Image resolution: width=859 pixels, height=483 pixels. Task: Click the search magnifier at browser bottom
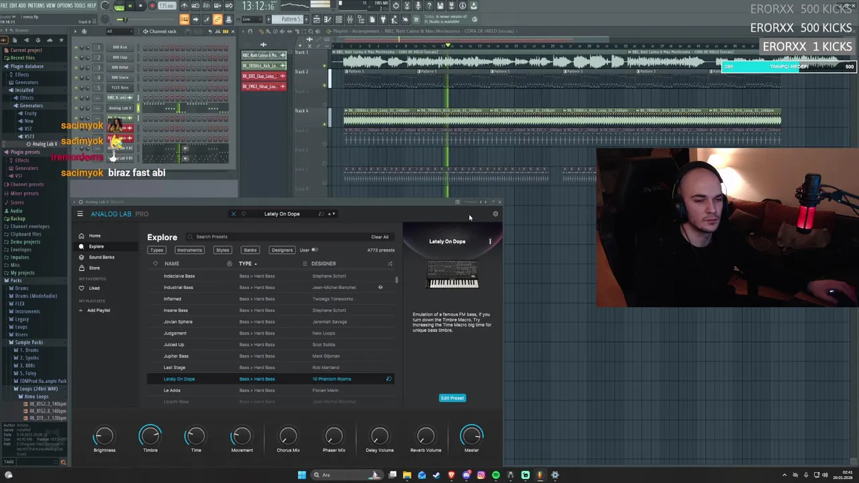[x=64, y=462]
